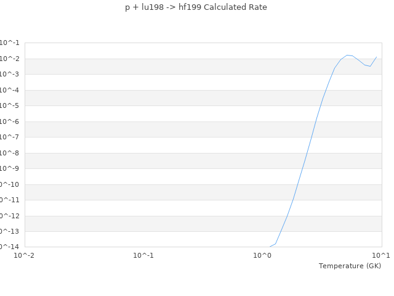394x296 pixels.
Task: Click the 10^-2 x-axis tick label
Action: 25,255
